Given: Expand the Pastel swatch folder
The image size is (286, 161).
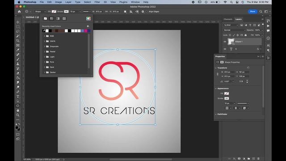Looking at the screenshot, I should [x=44, y=52].
